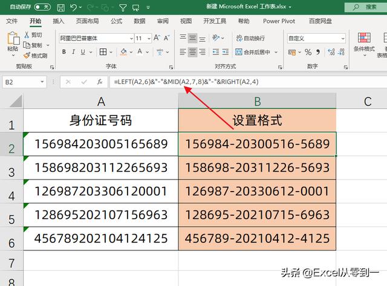Viewport: 387px width, 286px height.
Task: Click the Font Color A swatch
Action: tap(140, 52)
